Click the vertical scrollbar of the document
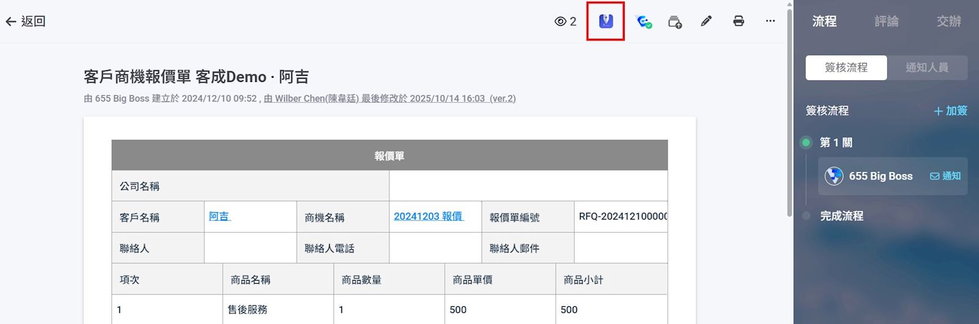Image resolution: width=979 pixels, height=324 pixels. [789, 110]
